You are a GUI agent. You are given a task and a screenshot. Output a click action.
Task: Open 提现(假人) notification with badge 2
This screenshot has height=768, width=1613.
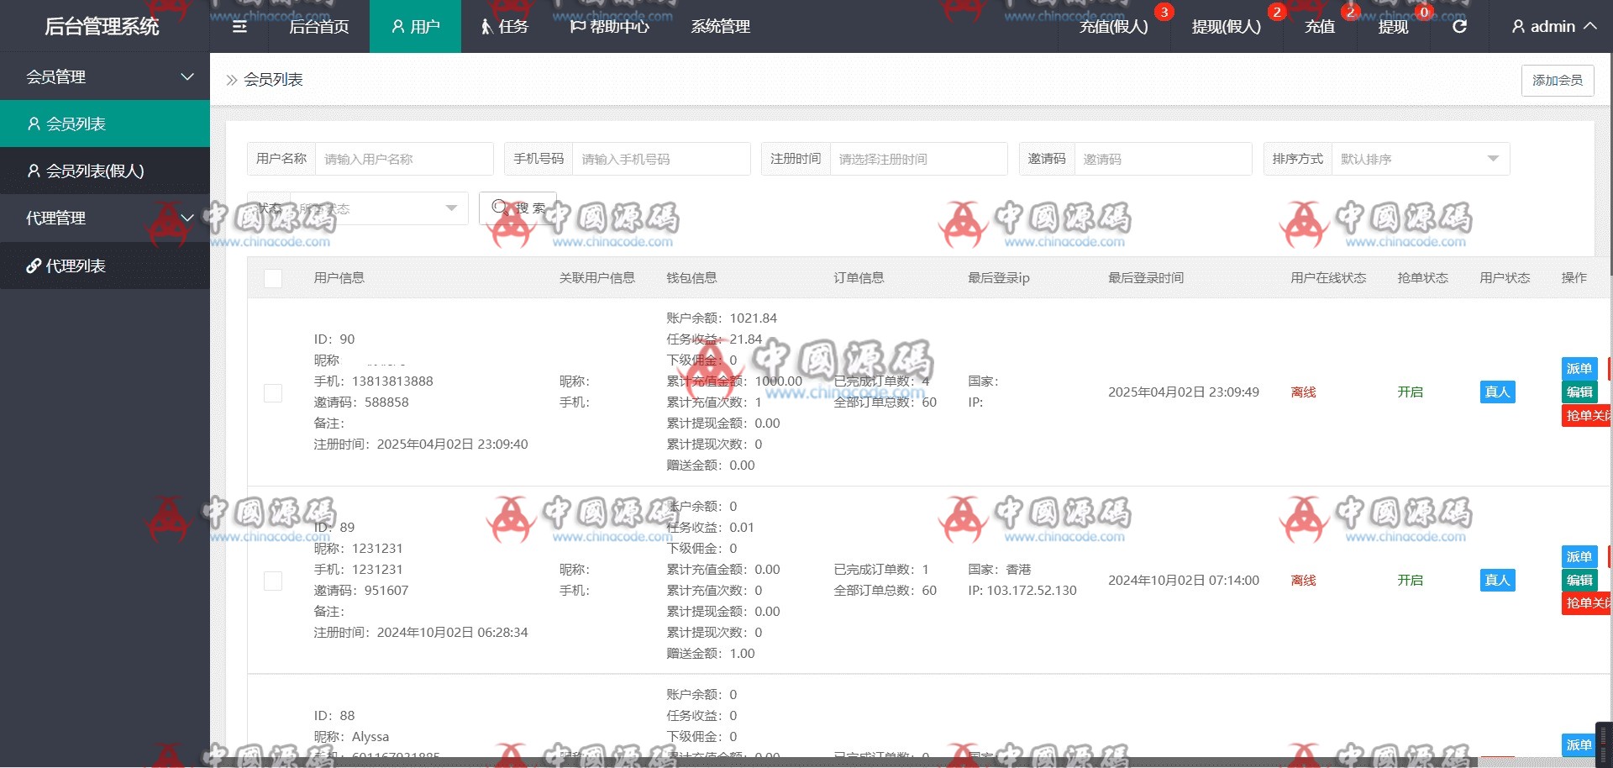point(1226,27)
